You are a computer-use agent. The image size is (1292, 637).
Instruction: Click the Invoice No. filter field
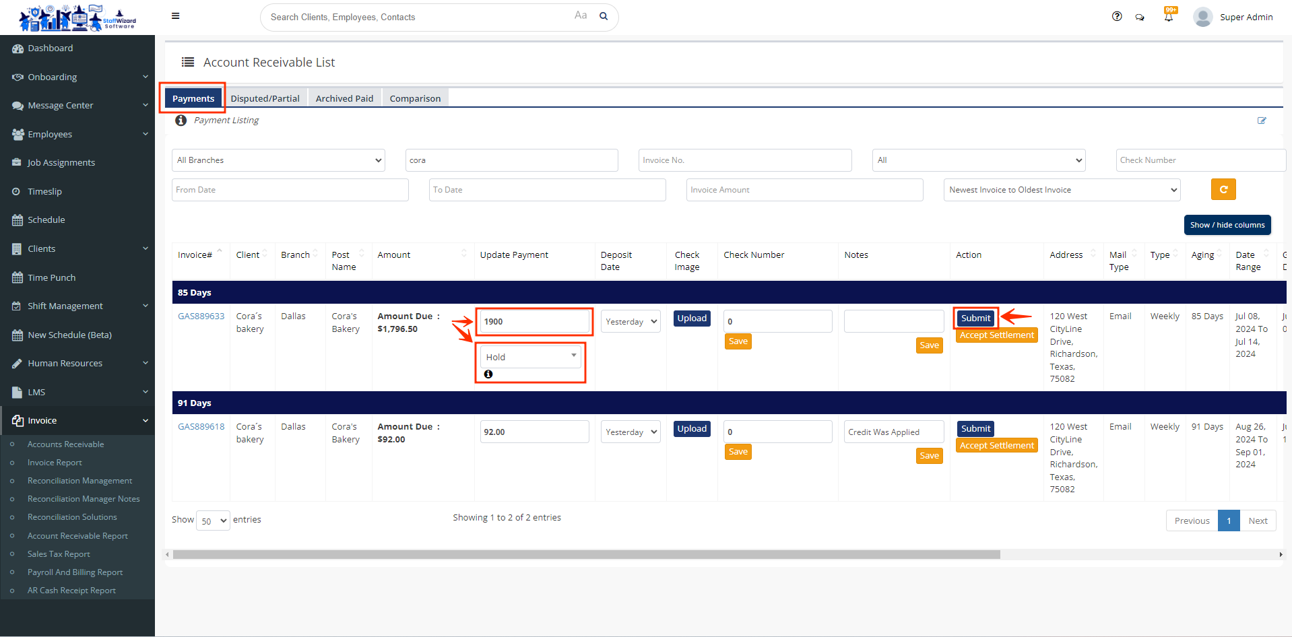pos(744,160)
